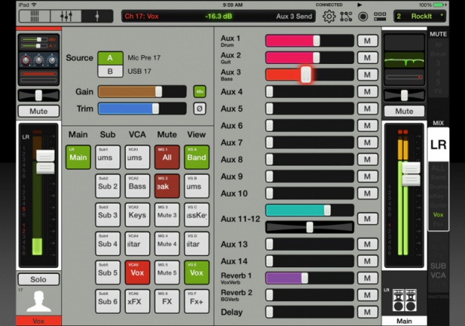Click the Gain slider

coord(142,92)
